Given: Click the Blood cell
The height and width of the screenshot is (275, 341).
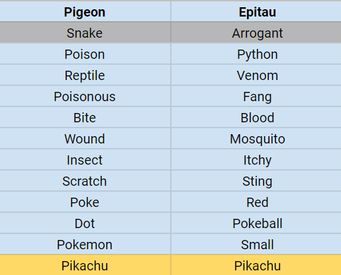Looking at the screenshot, I should coord(256,118).
